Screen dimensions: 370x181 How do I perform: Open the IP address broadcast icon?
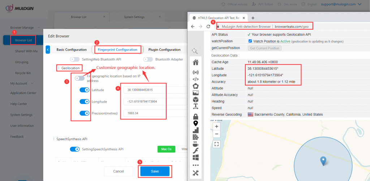tap(195, 72)
